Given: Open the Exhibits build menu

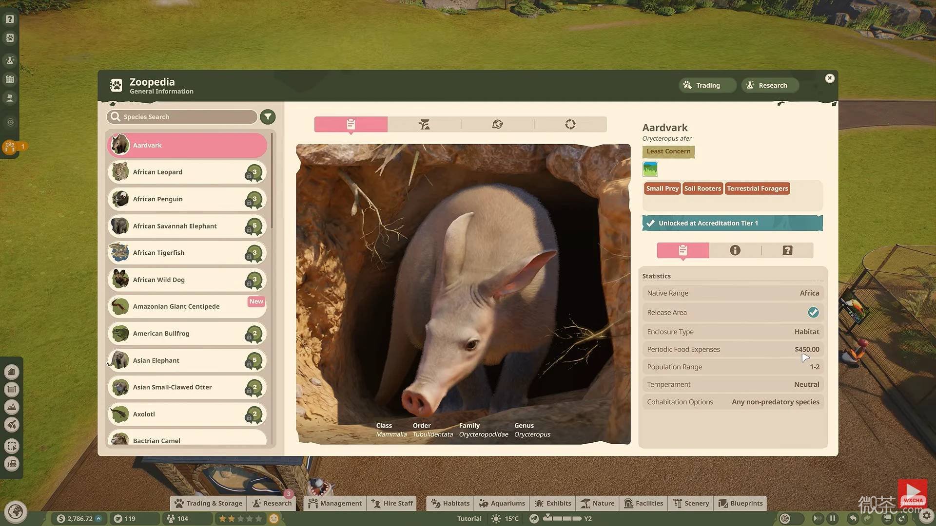Looking at the screenshot, I should (x=552, y=503).
